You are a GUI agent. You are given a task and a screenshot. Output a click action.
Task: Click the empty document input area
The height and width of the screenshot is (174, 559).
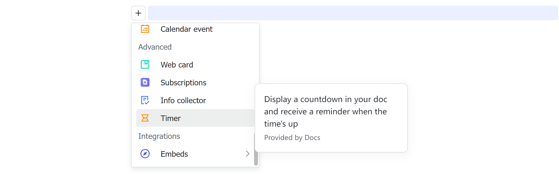(x=352, y=13)
